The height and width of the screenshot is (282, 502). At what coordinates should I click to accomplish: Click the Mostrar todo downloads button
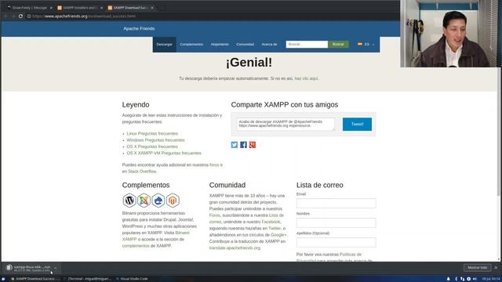pyautogui.click(x=478, y=268)
